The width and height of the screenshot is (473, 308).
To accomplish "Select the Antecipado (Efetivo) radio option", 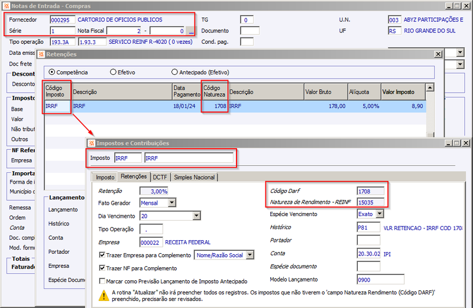I will pos(174,72).
